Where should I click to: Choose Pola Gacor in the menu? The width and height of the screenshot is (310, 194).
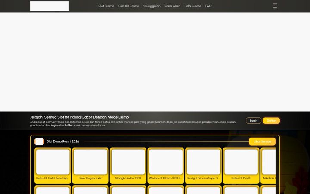pos(192,6)
